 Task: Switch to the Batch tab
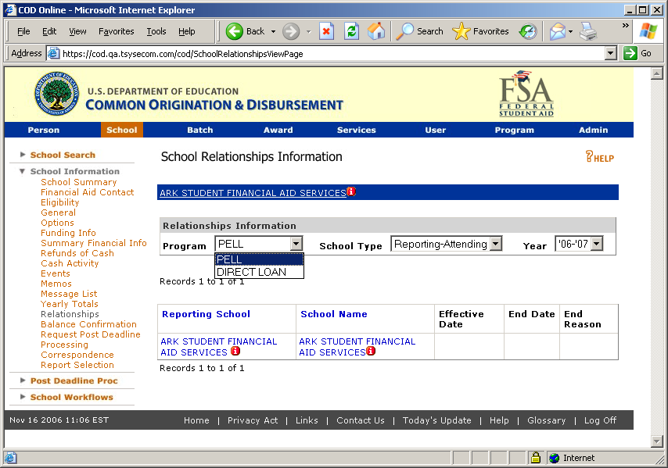[199, 130]
